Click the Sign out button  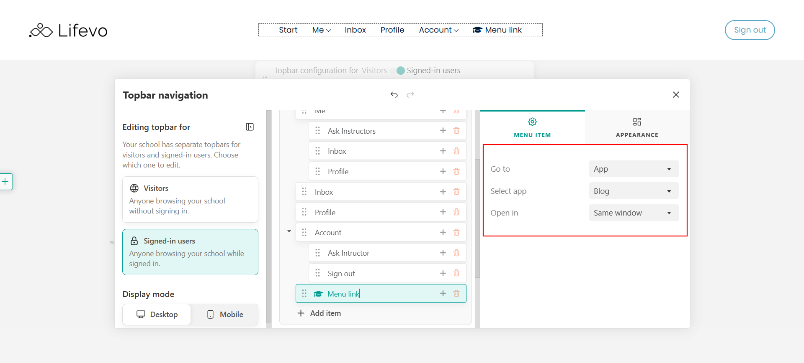[750, 30]
